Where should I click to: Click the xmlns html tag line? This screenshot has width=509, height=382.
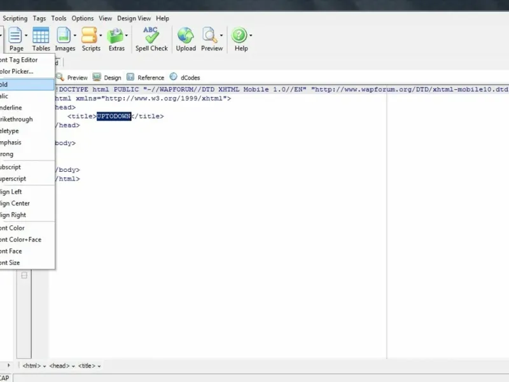click(143, 99)
